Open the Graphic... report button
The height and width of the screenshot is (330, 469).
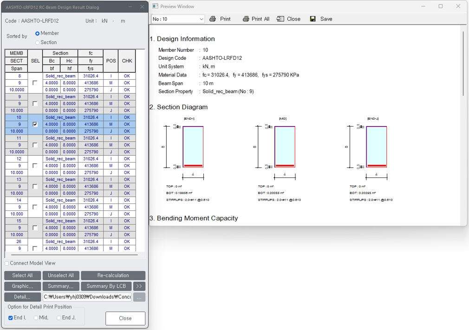[22, 286]
